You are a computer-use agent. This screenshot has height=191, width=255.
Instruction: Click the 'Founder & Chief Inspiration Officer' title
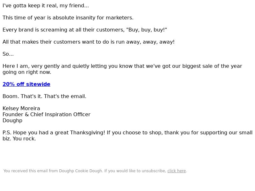(x=46, y=114)
